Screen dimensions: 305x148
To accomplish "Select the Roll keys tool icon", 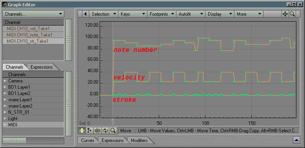I will [x=105, y=130].
